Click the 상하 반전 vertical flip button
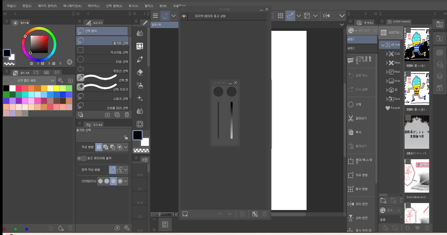The height and width of the screenshot is (235, 447). click(361, 218)
